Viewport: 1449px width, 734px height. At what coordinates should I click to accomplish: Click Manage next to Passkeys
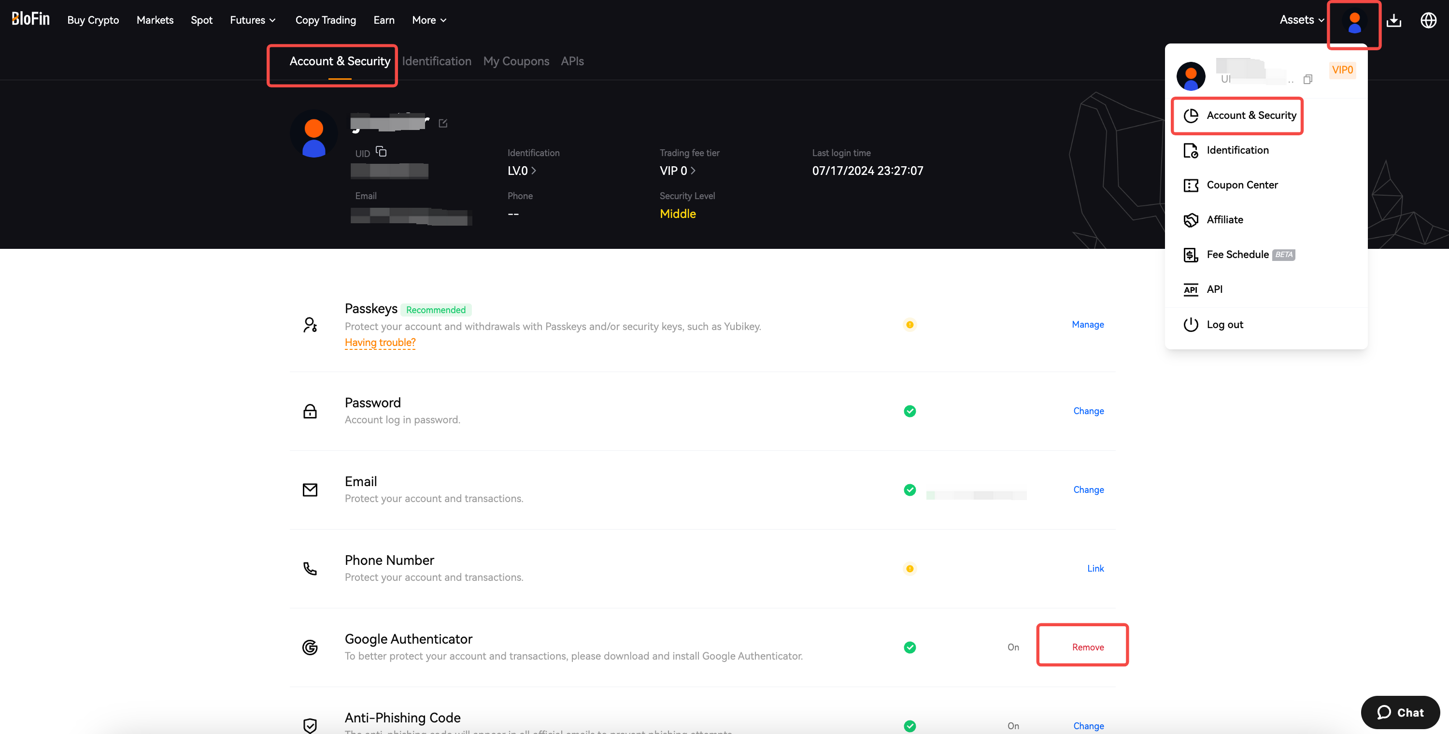tap(1087, 324)
